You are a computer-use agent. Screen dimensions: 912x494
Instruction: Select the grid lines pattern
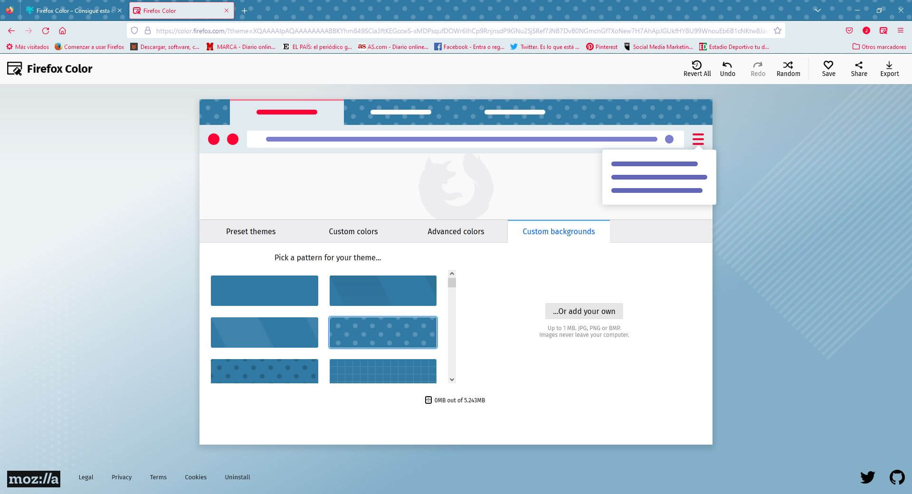383,371
